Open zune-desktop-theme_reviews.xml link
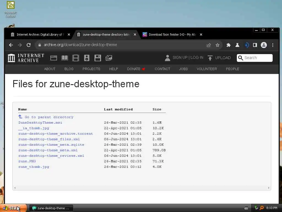This screenshot has width=282, height=212. (51, 156)
